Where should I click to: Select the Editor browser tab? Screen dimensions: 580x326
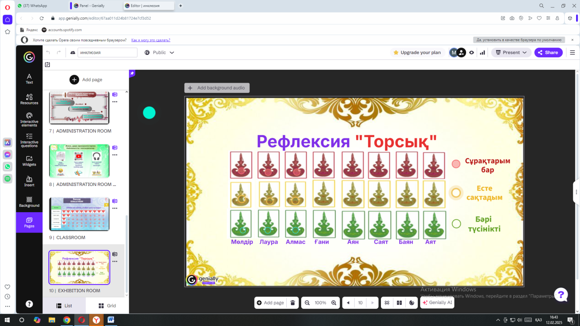point(148,6)
